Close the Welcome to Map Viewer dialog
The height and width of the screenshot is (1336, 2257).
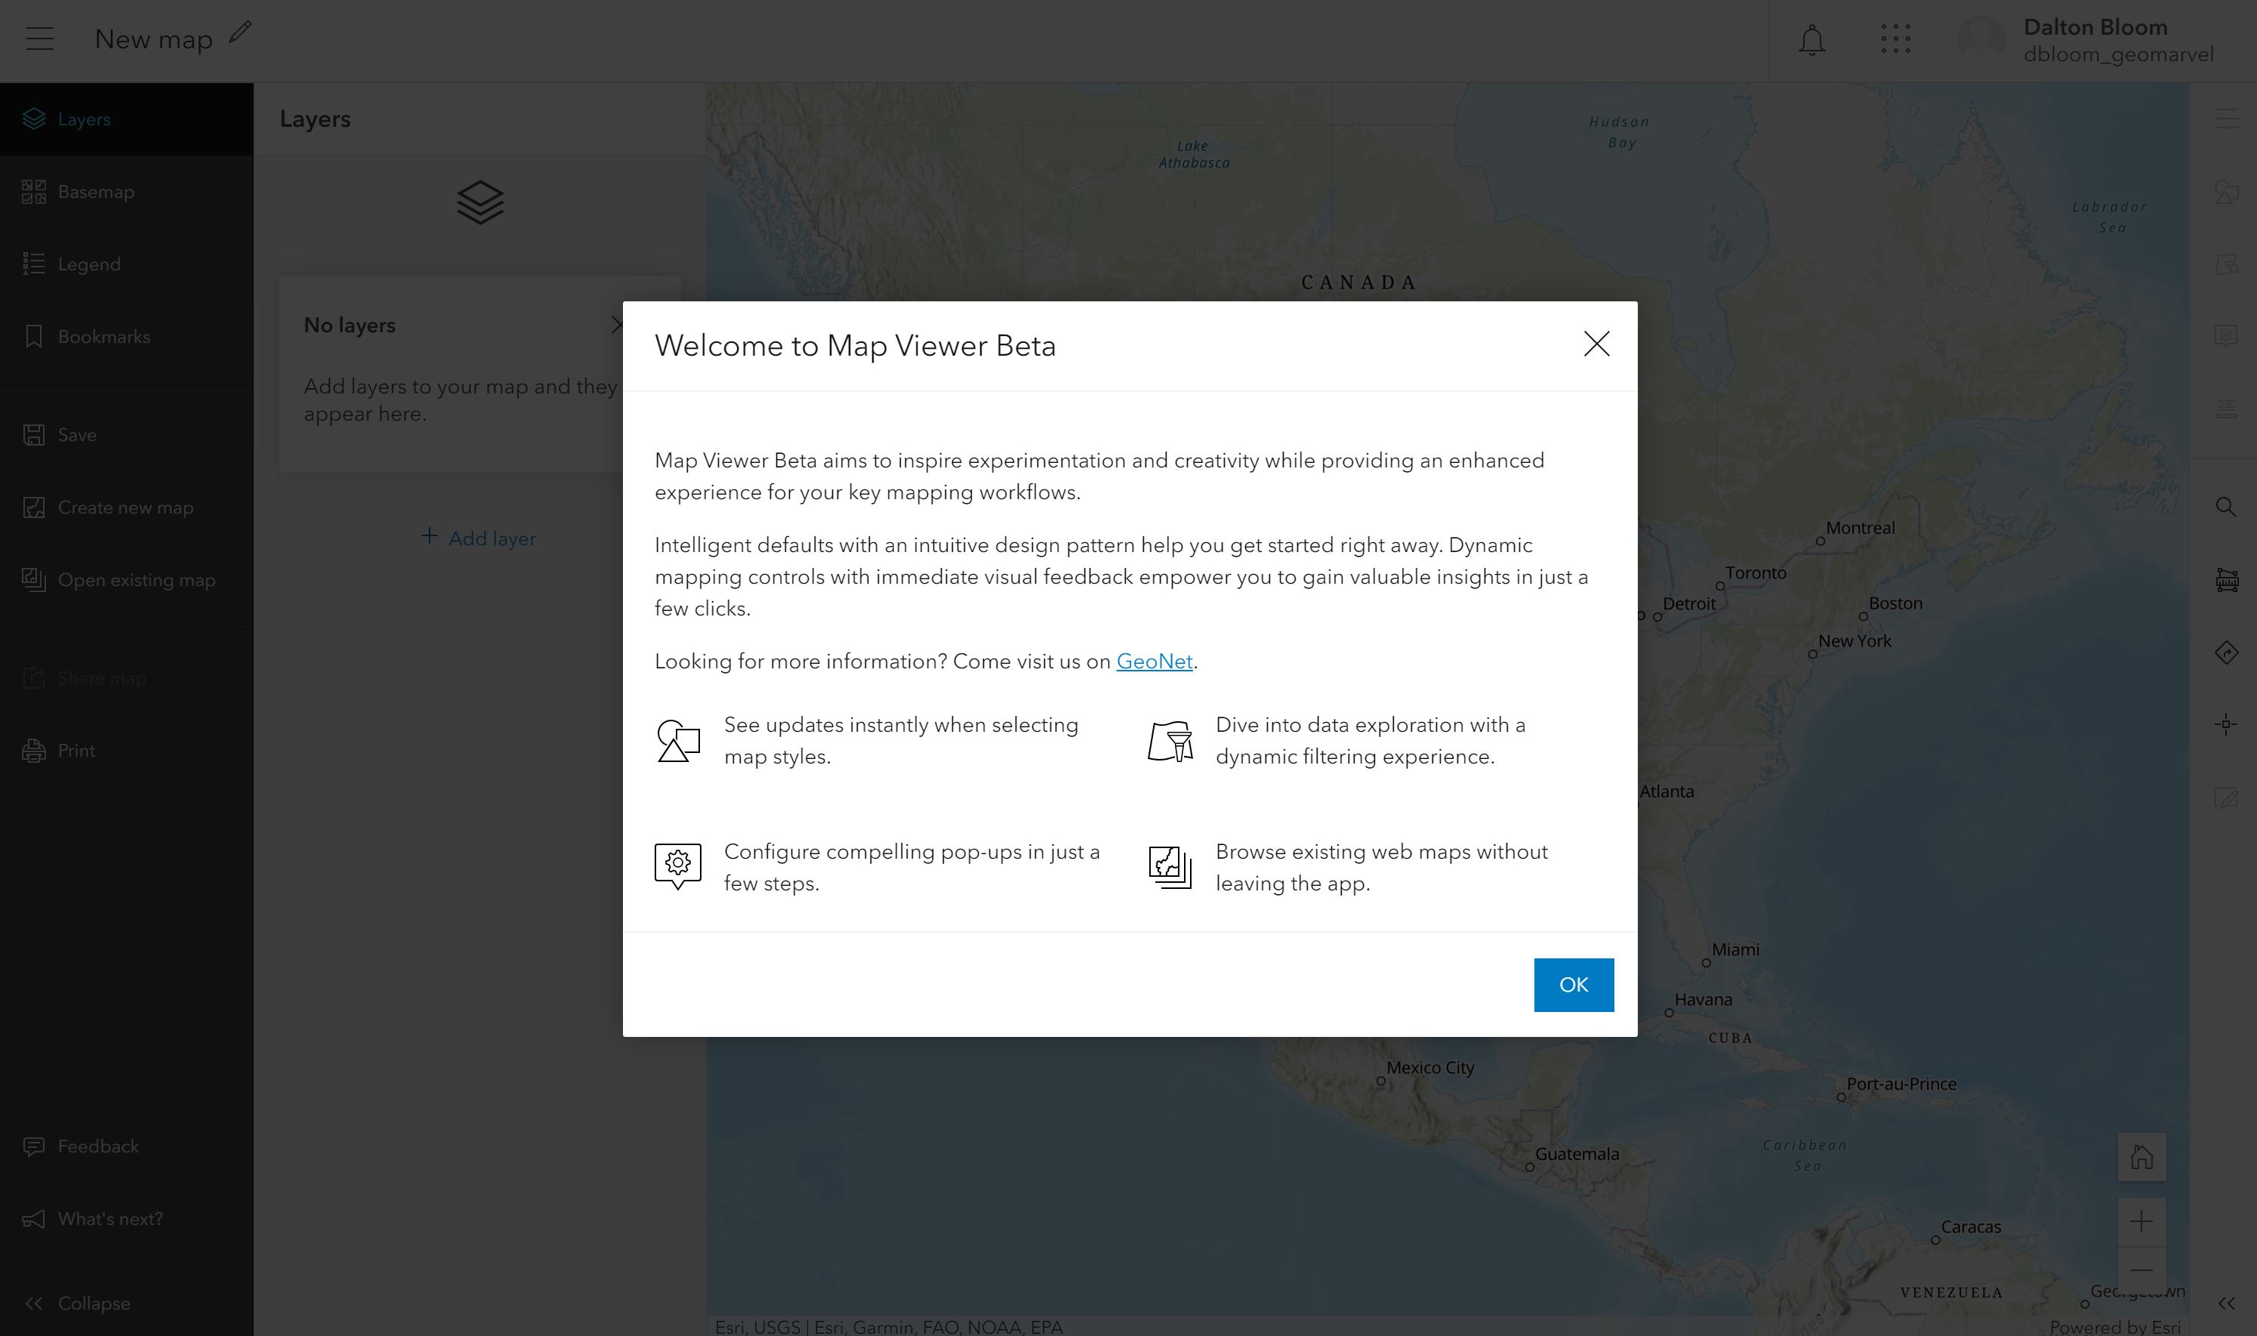click(1596, 344)
